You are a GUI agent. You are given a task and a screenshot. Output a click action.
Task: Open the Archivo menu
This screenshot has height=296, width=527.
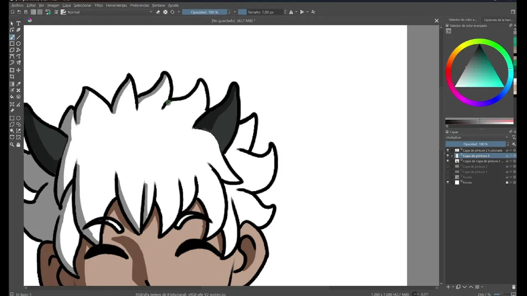[17, 5]
